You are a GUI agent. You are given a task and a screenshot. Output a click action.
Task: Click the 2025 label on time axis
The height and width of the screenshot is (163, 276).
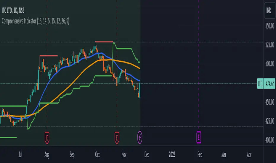[x=172, y=154]
